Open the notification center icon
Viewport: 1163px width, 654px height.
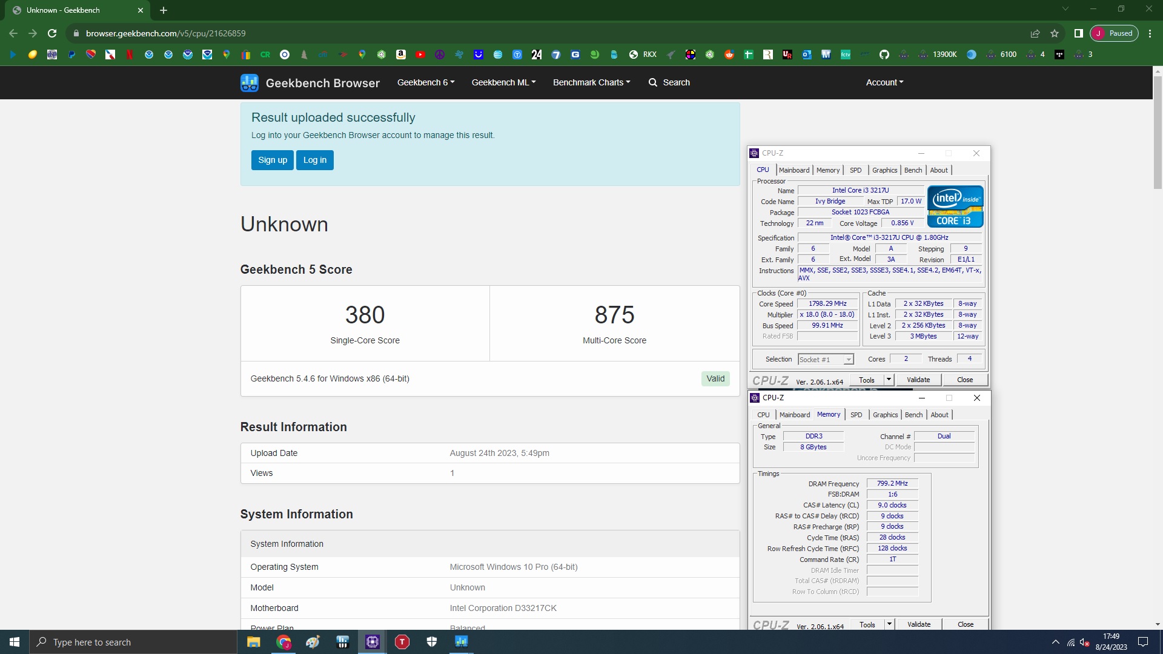tap(1143, 642)
